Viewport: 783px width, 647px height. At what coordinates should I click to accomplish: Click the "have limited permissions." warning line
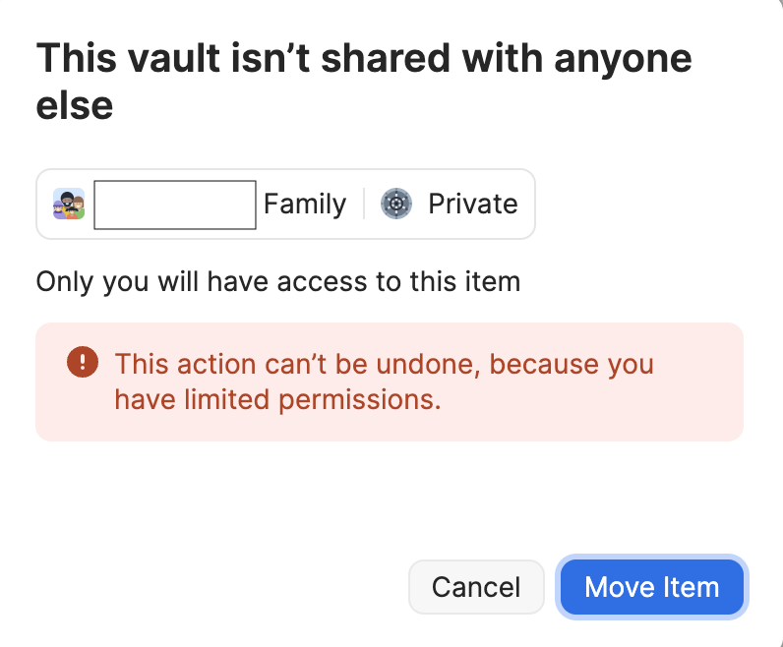click(x=277, y=399)
